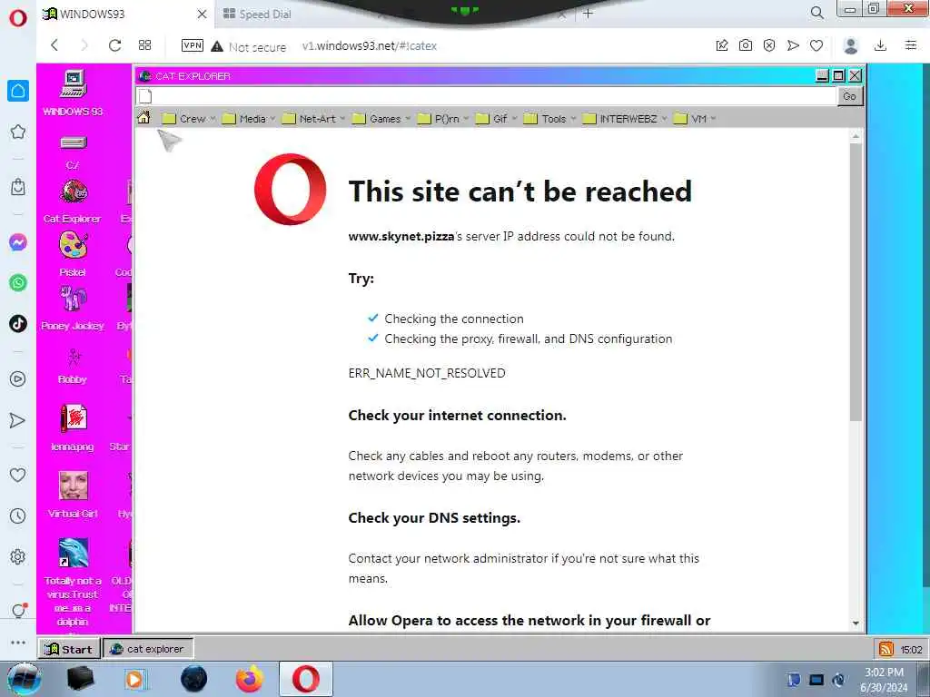Expand the VM bookmarks folder
Image resolution: width=930 pixels, height=697 pixels.
click(x=695, y=119)
